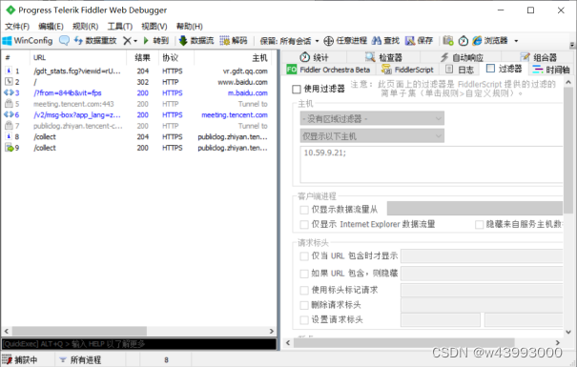Click the 数据重放 replay icon
The width and height of the screenshot is (577, 367).
[78, 40]
